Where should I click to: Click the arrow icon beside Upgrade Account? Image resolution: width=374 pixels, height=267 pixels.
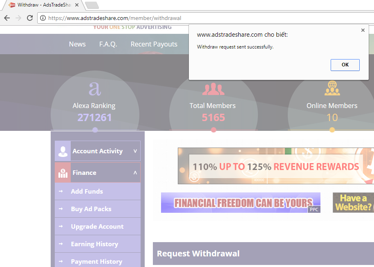[x=61, y=226]
